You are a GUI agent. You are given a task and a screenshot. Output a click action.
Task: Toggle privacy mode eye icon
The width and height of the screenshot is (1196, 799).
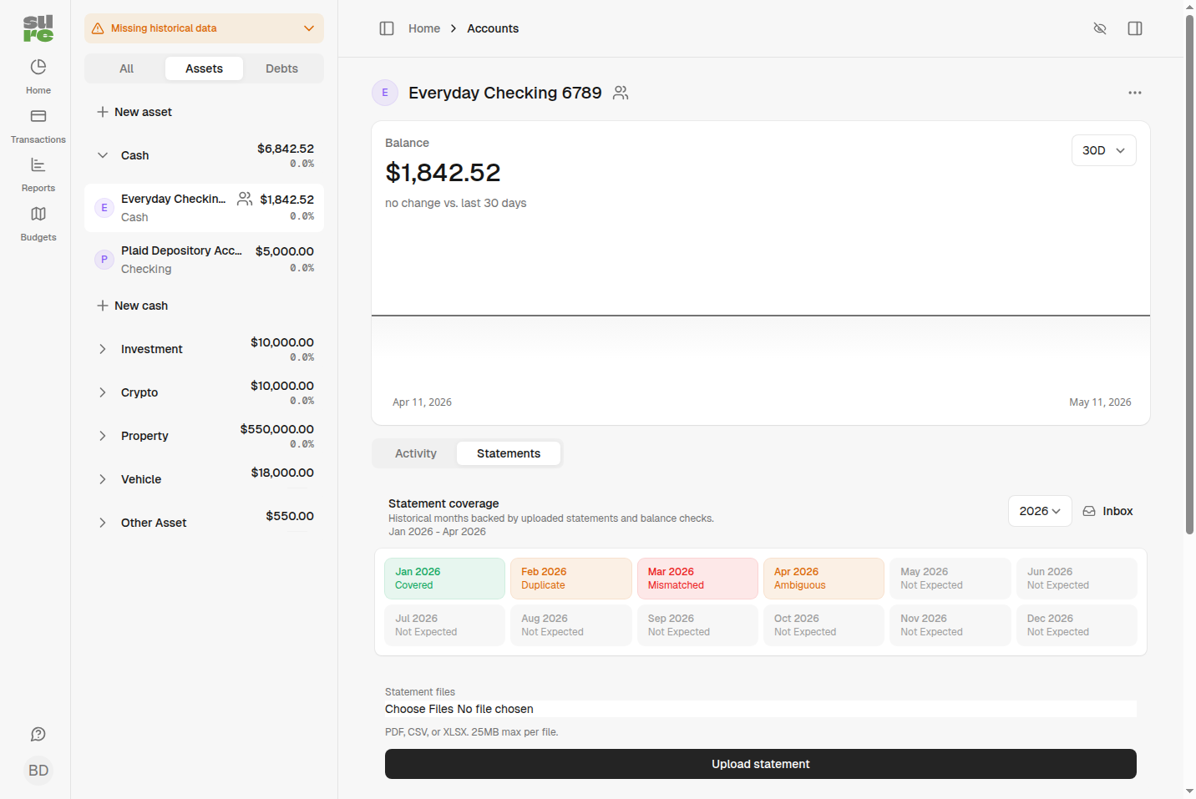click(1100, 28)
